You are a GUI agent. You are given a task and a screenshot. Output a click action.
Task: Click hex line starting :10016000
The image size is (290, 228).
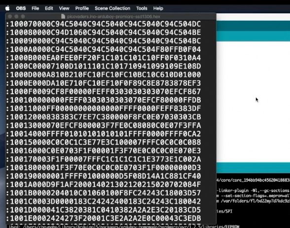pyautogui.click(x=104, y=151)
